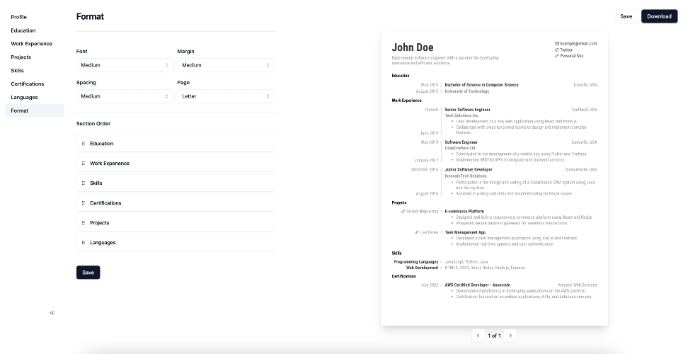Select Format in the sidebar
This screenshot has width=700, height=354.
(x=35, y=110)
